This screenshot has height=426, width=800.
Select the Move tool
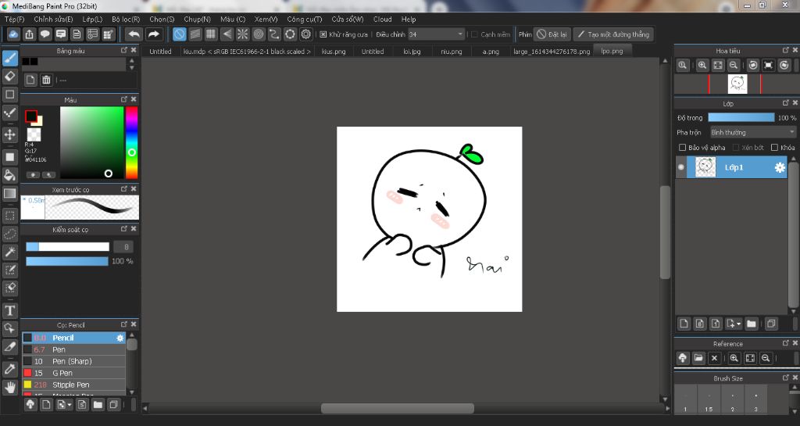9,134
